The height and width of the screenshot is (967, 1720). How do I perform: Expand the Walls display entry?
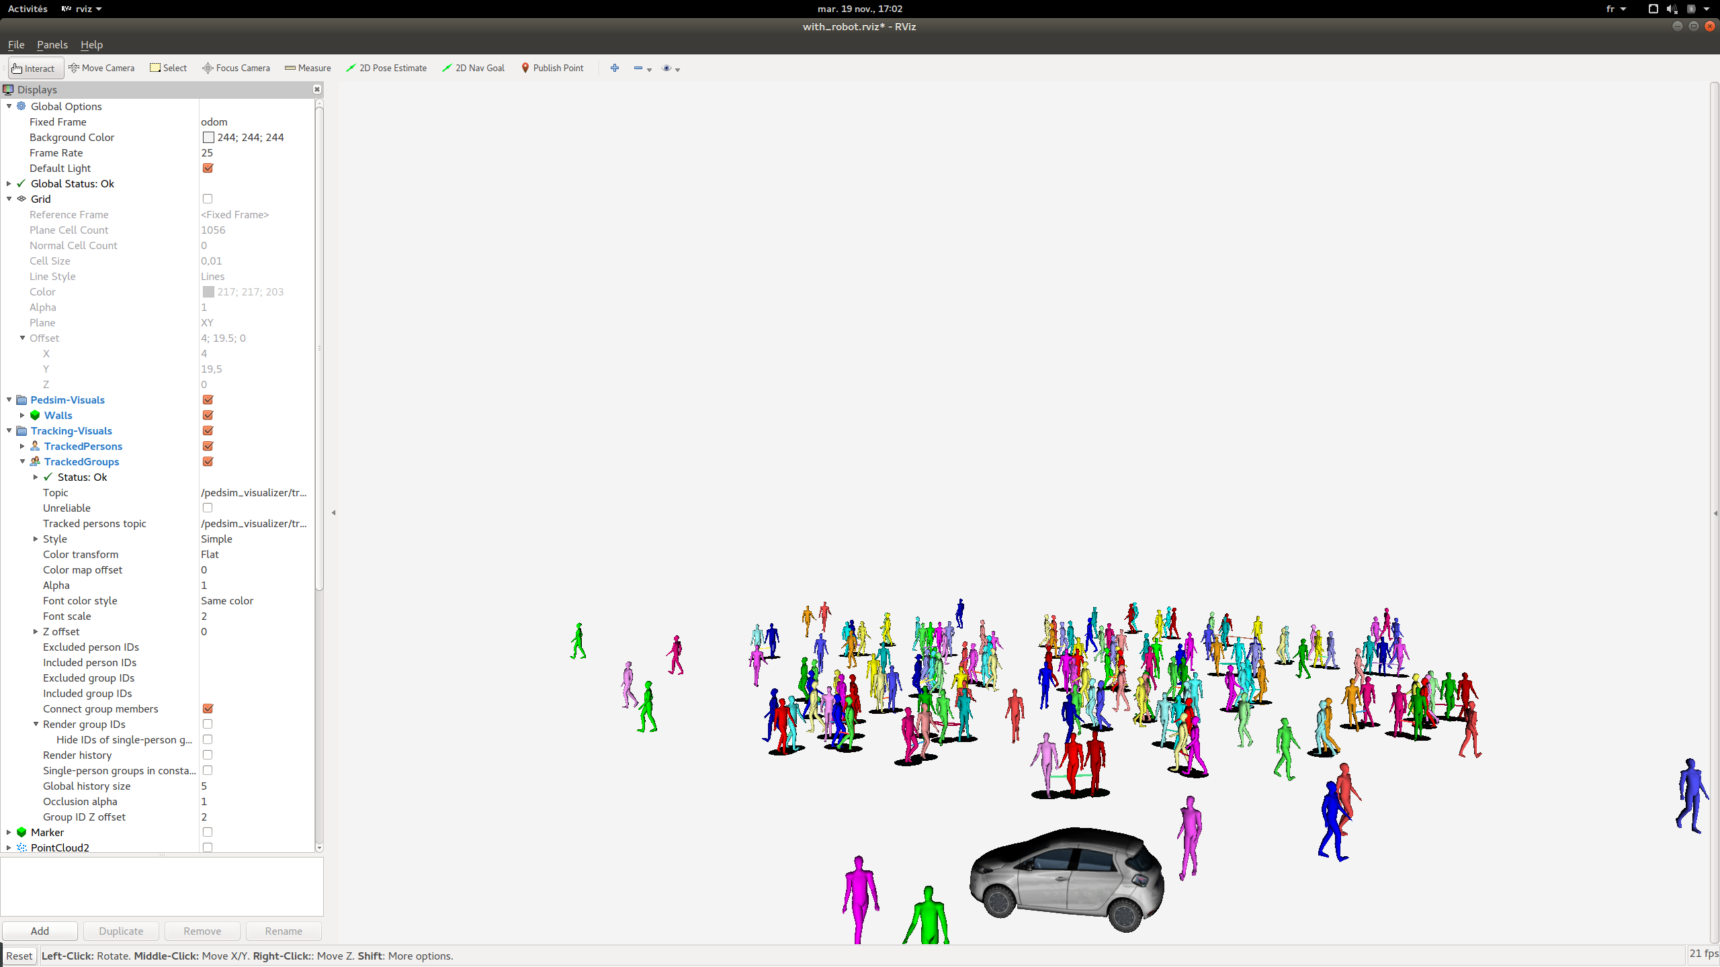pos(22,415)
